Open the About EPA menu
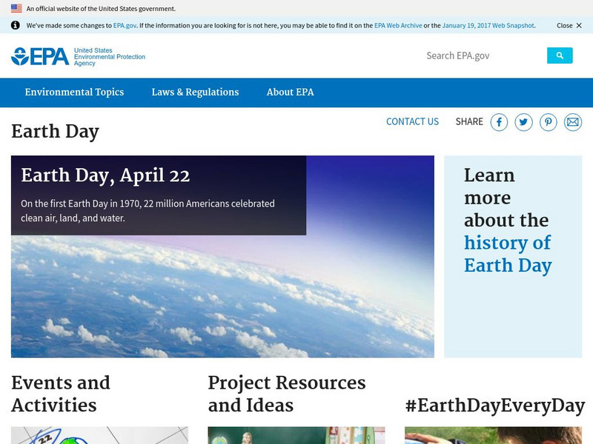593x444 pixels. point(290,92)
